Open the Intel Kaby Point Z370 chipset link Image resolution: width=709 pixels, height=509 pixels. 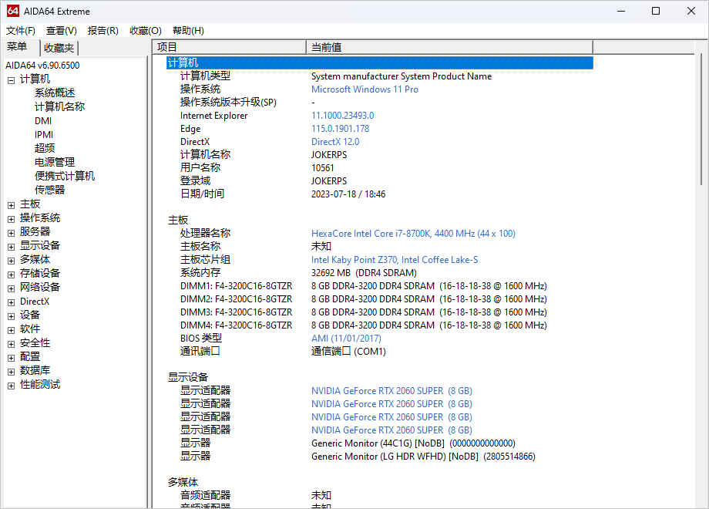click(x=394, y=260)
